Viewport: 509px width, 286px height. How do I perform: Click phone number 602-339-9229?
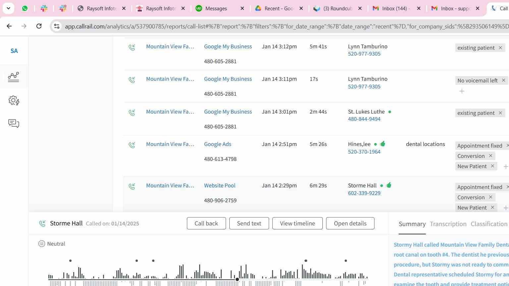click(364, 193)
